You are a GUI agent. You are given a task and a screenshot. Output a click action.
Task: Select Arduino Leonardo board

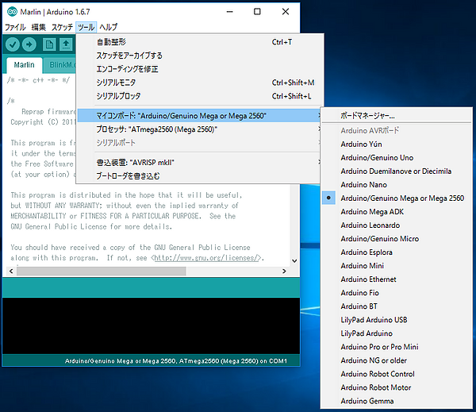[x=397, y=225]
